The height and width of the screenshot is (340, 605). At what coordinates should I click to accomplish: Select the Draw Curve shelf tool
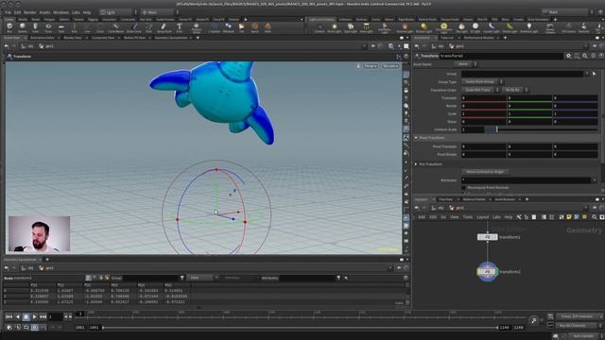point(134,27)
